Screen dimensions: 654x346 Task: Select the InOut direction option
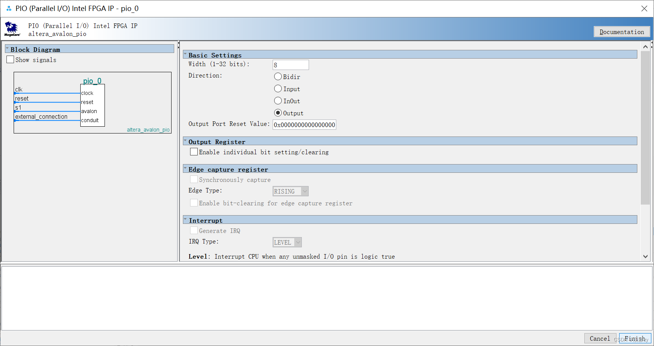coord(278,101)
